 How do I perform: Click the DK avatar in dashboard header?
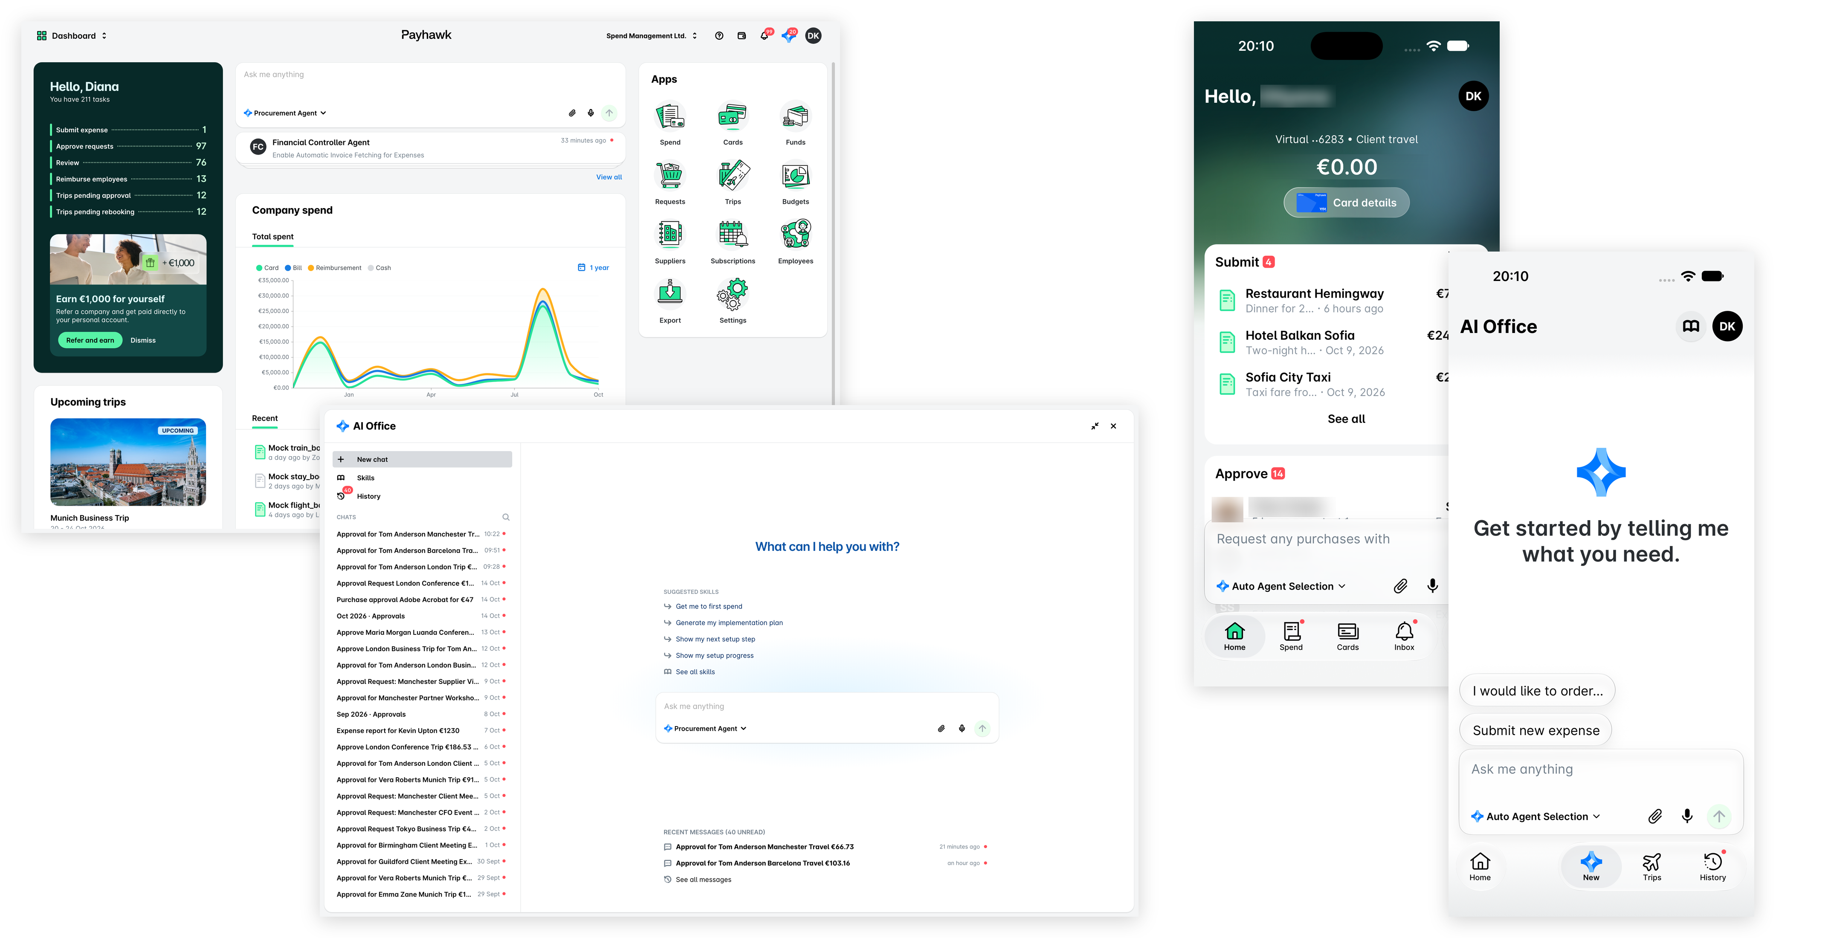tap(813, 35)
